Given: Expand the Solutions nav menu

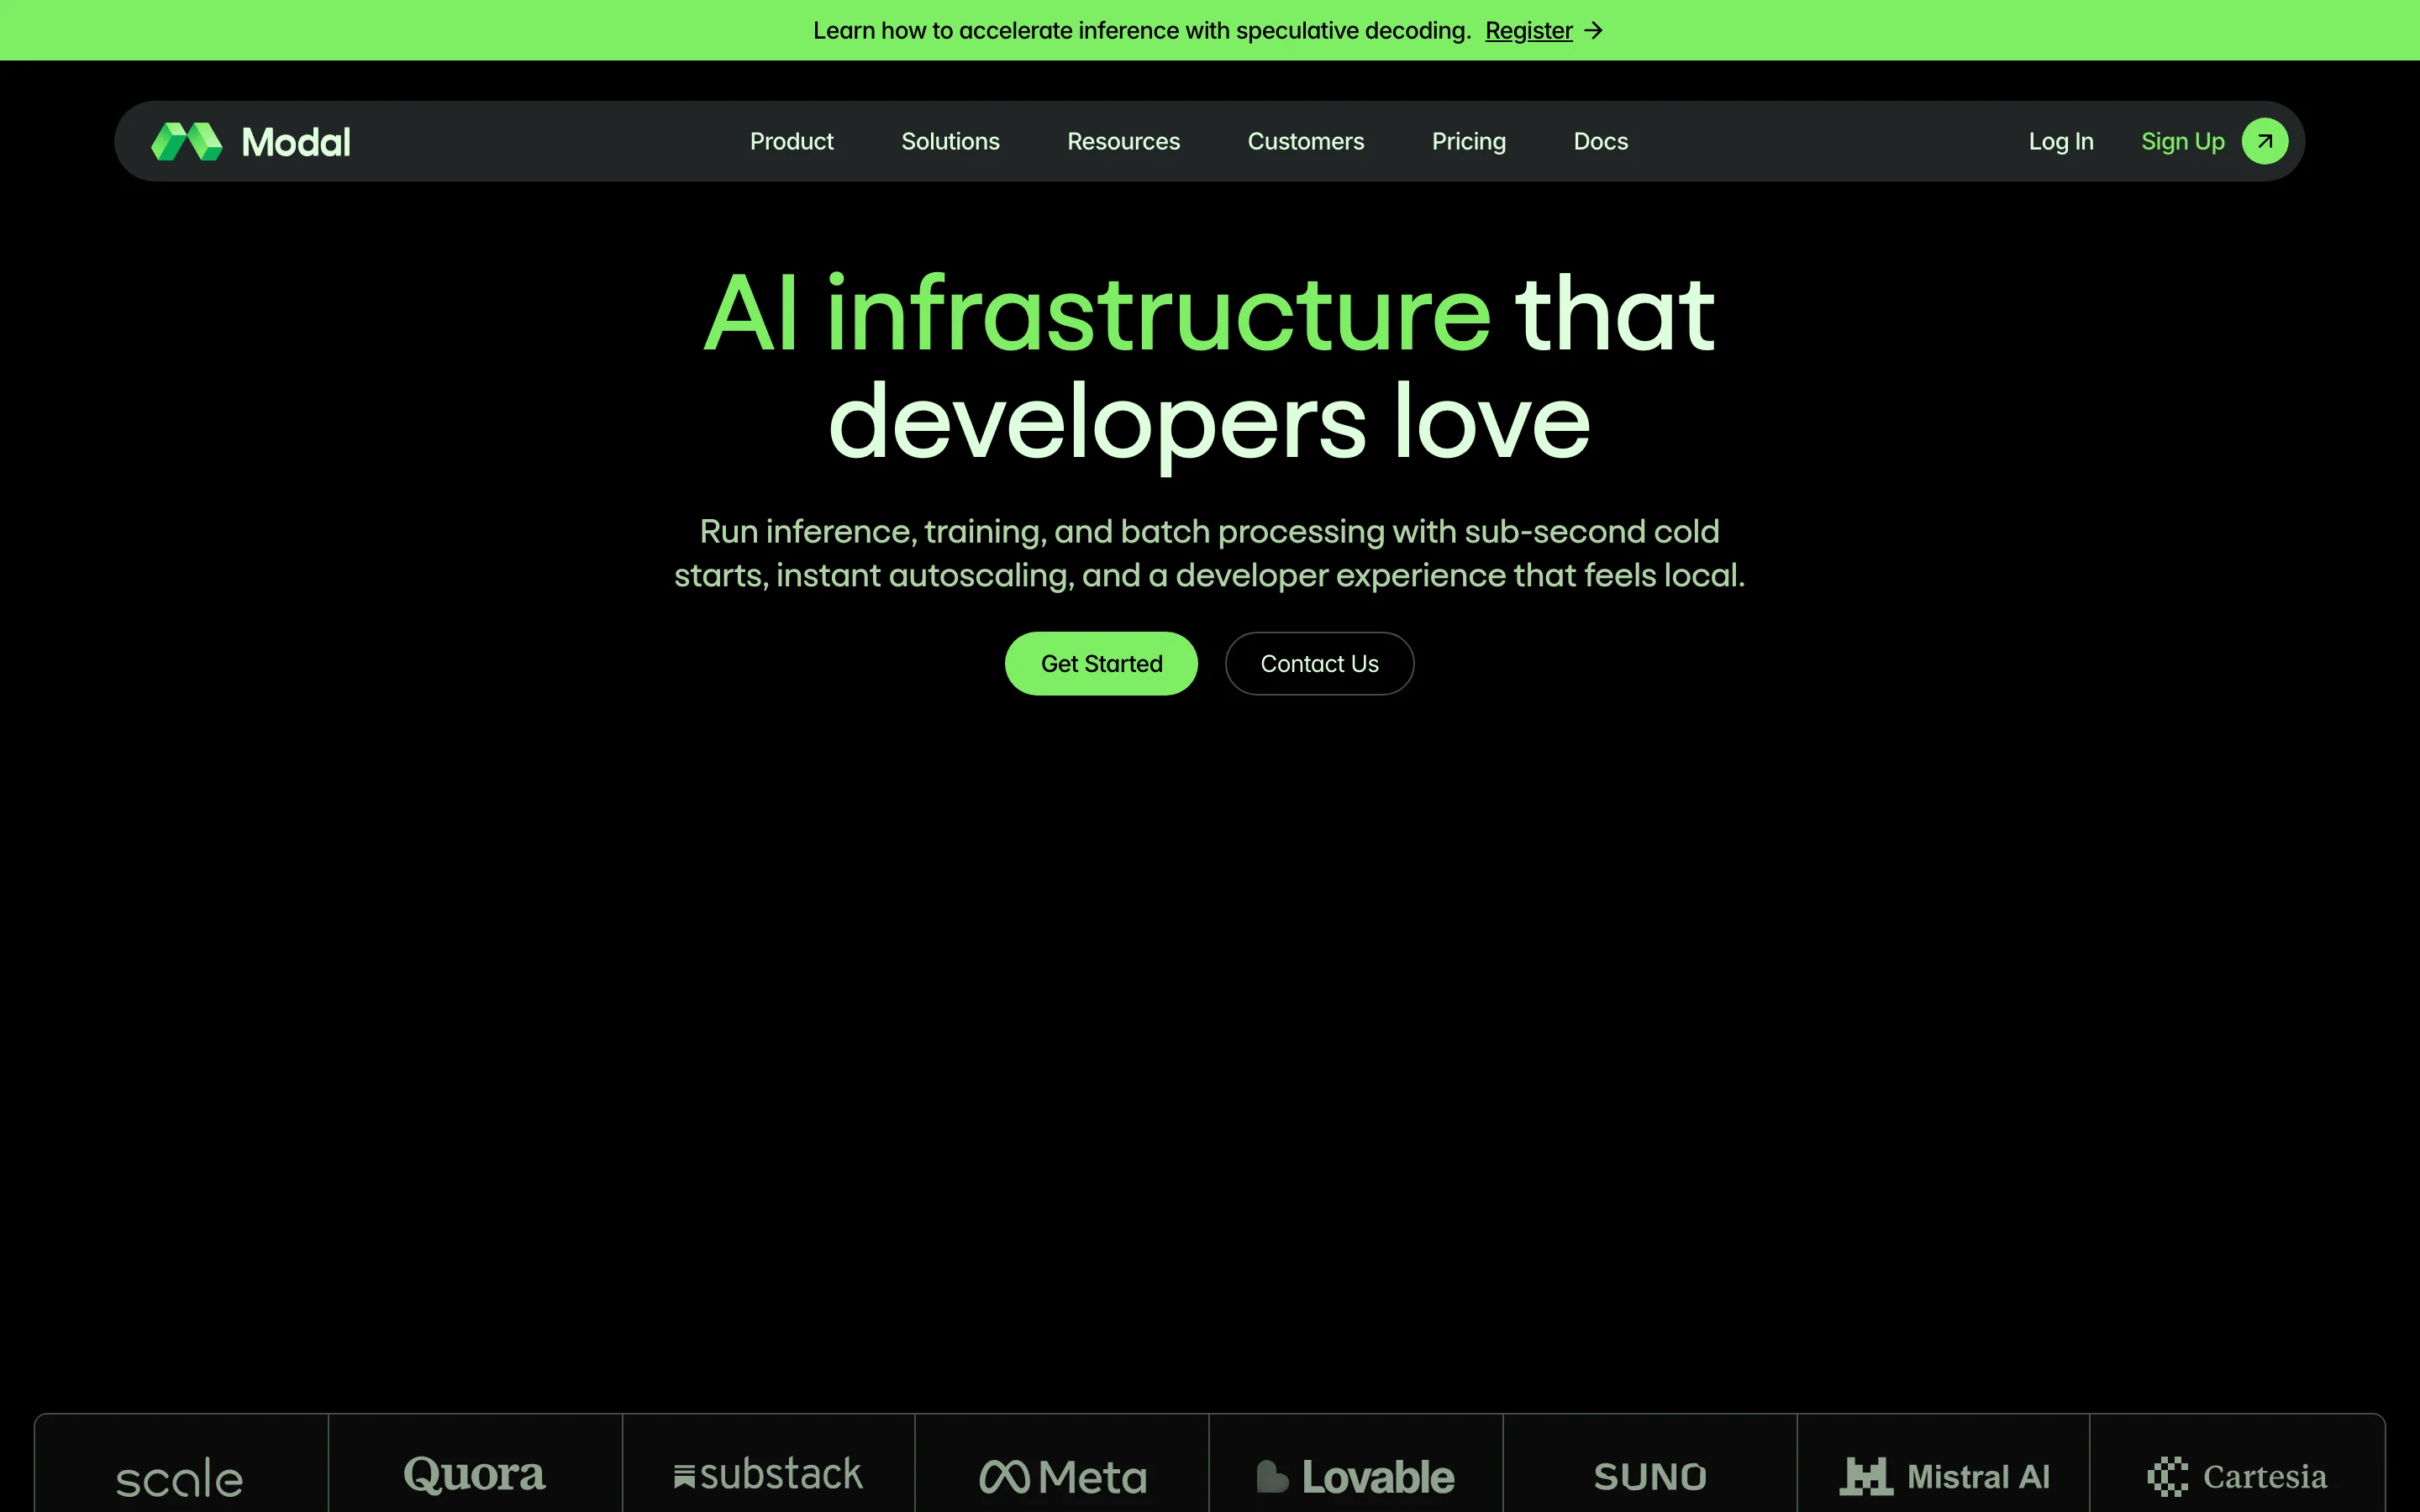Looking at the screenshot, I should click(950, 141).
